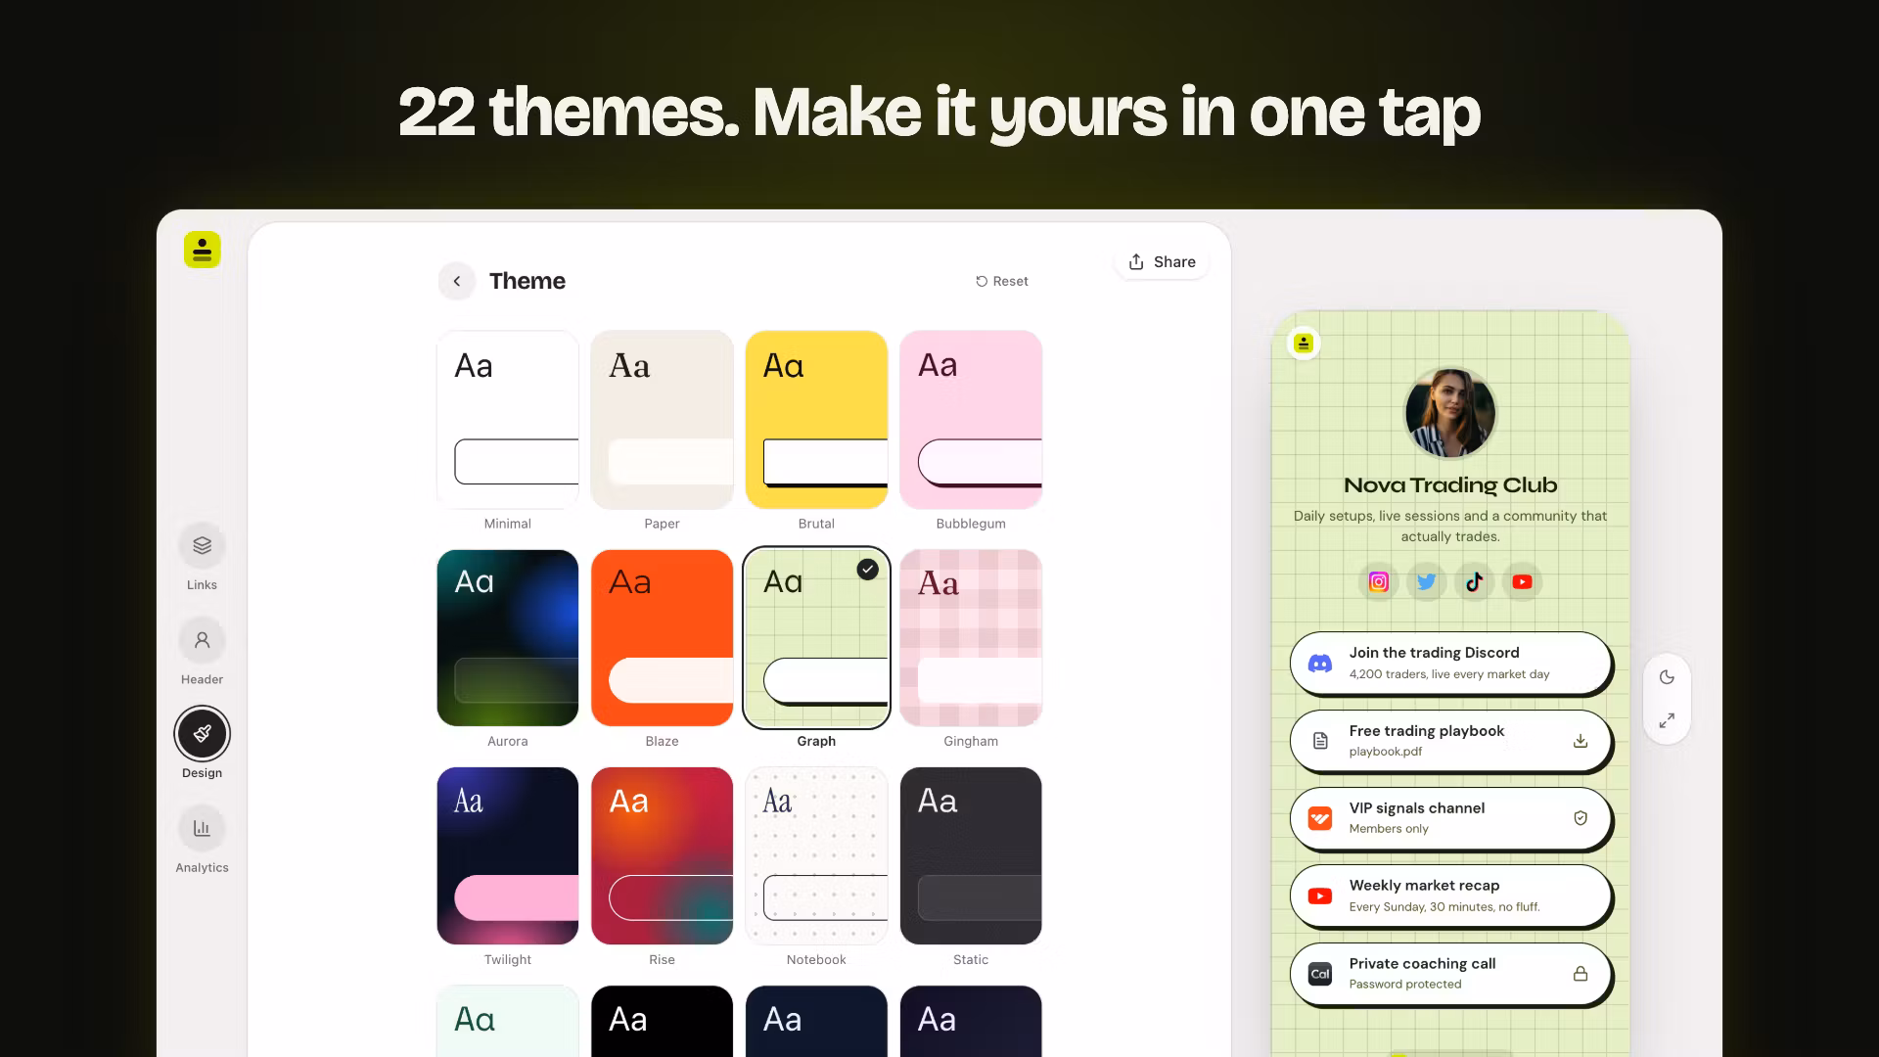Expand preview with the fullscreen arrows icon

(1667, 720)
